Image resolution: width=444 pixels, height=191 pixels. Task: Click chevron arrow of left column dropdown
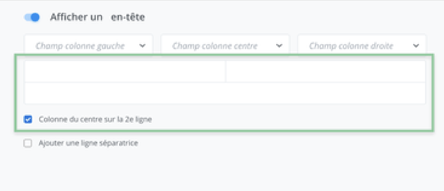pyautogui.click(x=142, y=46)
